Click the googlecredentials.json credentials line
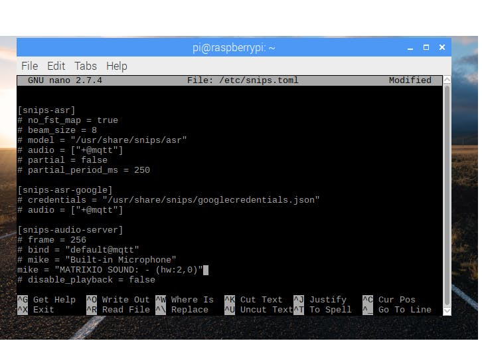The image size is (482, 345). click(169, 199)
